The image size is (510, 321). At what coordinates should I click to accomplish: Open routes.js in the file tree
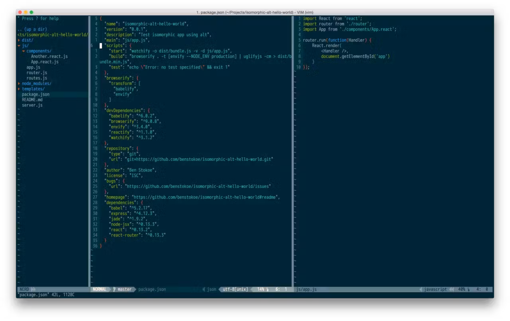37,78
